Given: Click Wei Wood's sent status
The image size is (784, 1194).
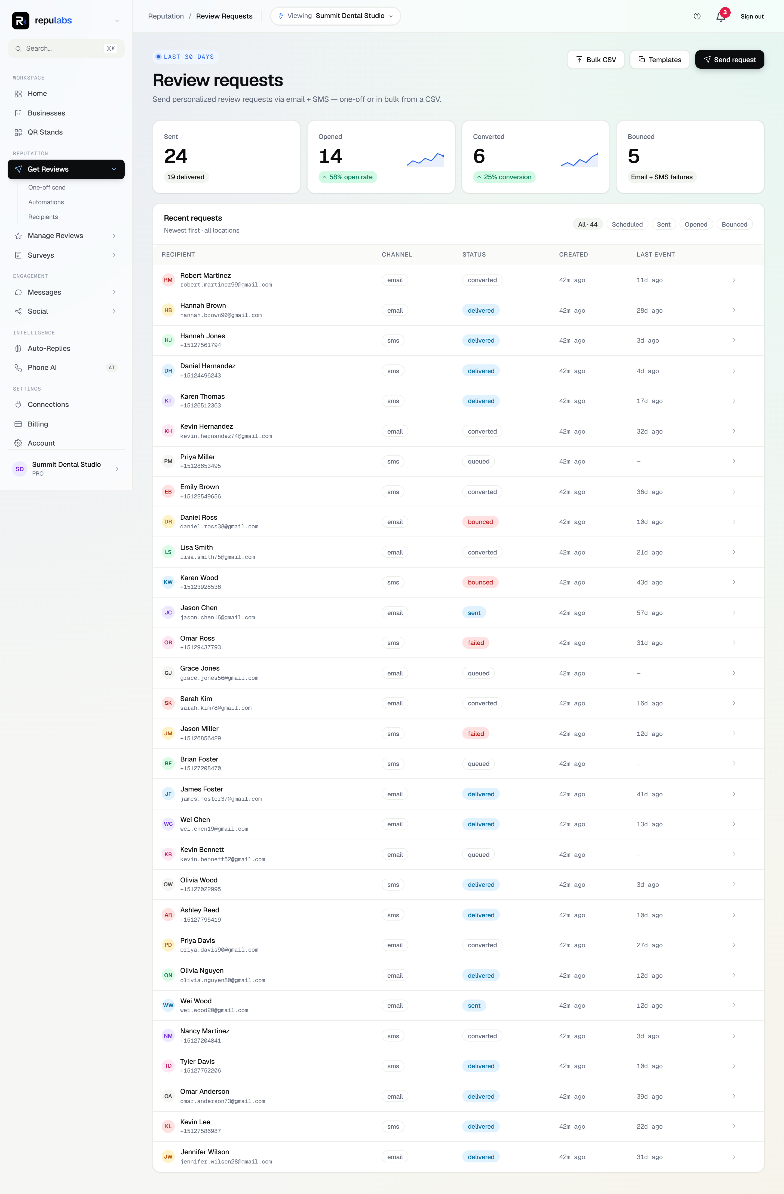Looking at the screenshot, I should pos(474,1005).
